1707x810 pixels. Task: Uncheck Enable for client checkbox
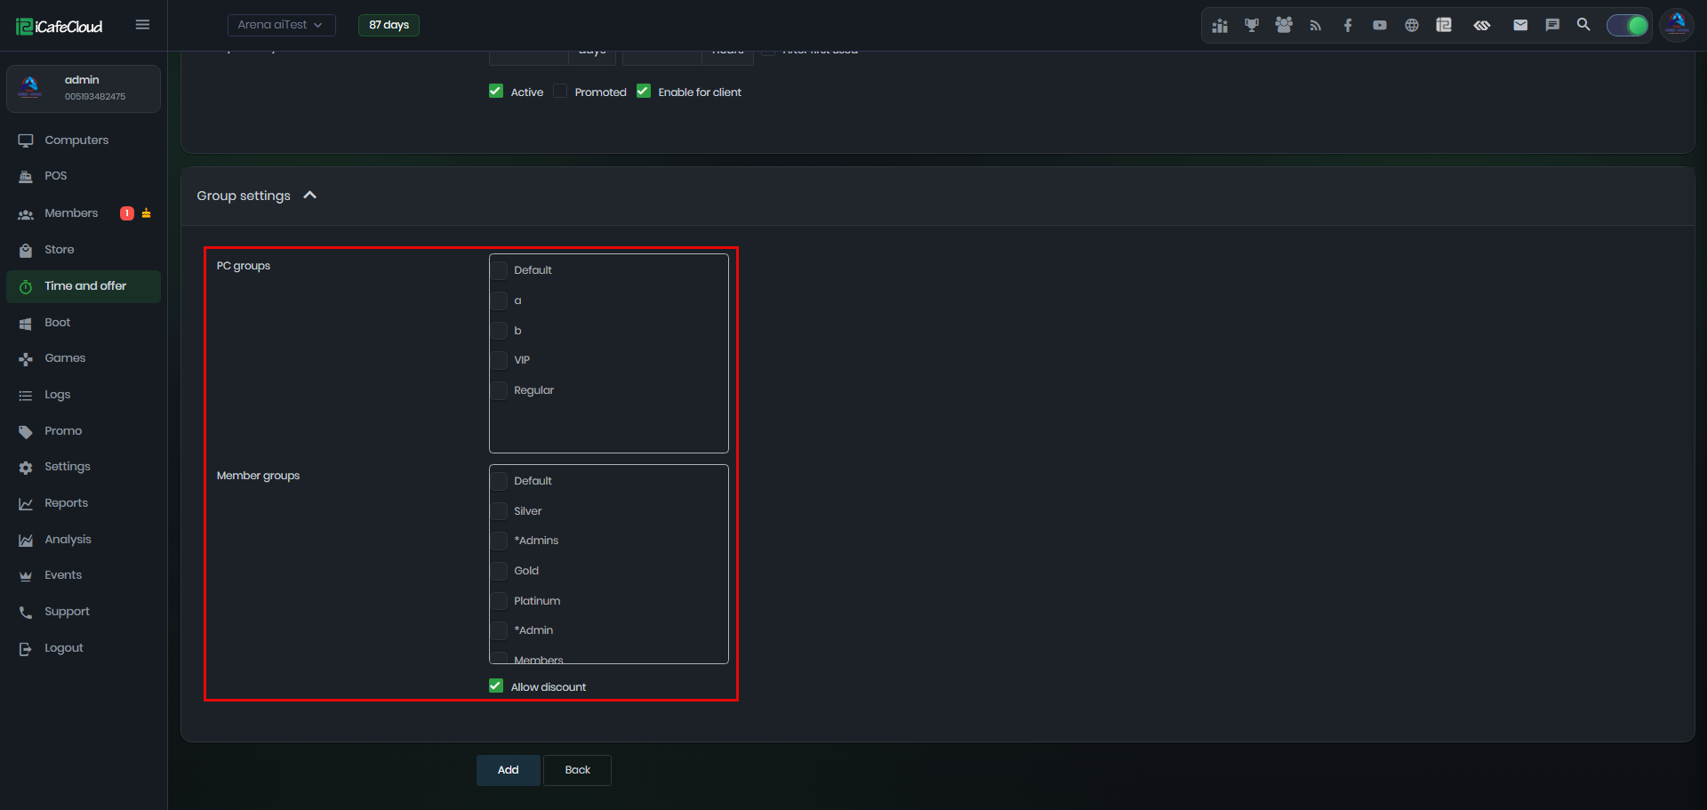(x=644, y=91)
